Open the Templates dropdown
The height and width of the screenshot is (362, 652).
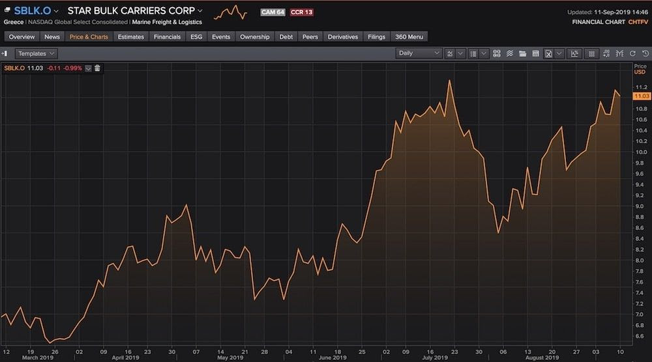pyautogui.click(x=36, y=53)
